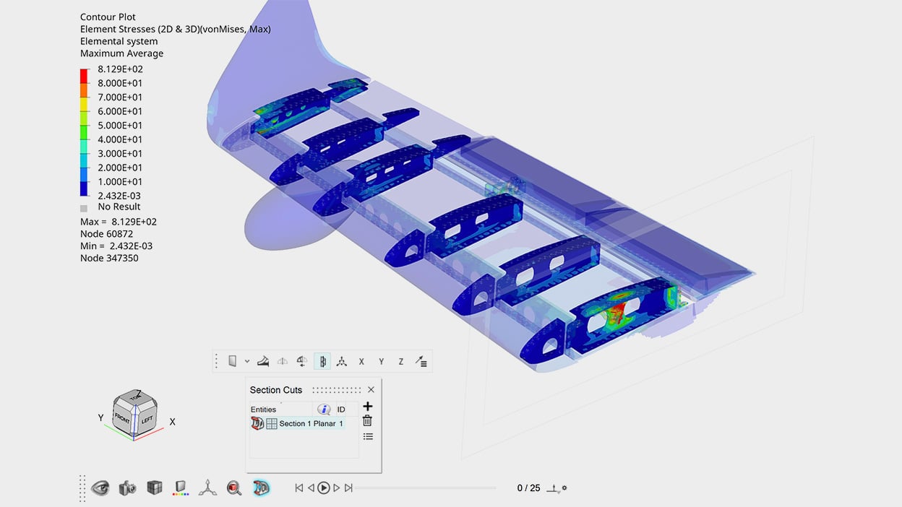Jump to the last animation frame
This screenshot has height=507, width=902.
point(348,488)
